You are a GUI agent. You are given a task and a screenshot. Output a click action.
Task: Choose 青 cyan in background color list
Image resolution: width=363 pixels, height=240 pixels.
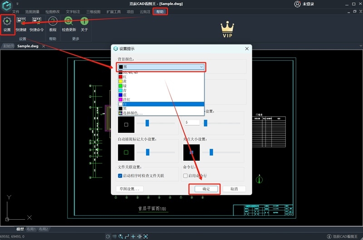[161, 90]
